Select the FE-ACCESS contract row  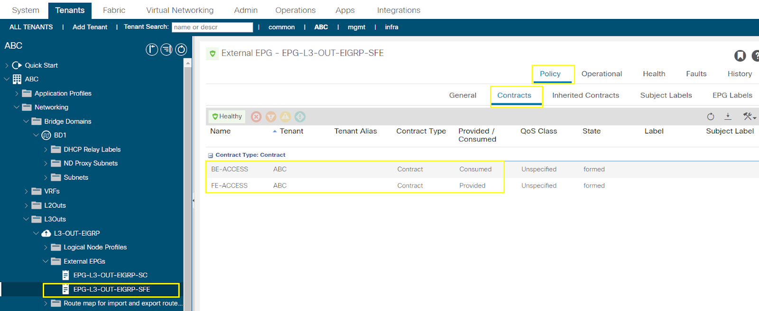click(x=482, y=186)
